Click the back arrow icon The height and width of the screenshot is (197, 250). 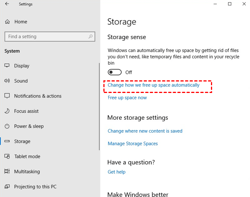[x=7, y=4]
